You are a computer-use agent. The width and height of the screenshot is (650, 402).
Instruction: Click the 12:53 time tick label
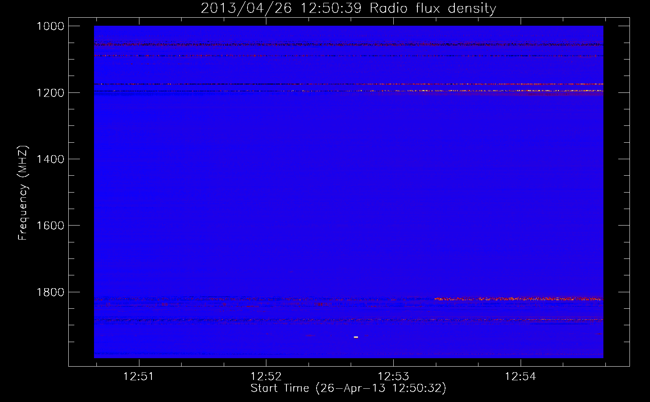coord(393,377)
